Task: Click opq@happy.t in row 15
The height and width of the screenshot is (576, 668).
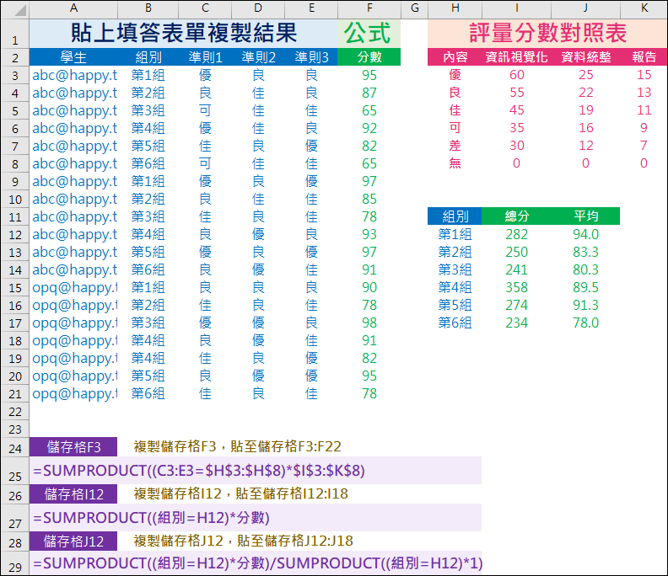Action: 74,287
